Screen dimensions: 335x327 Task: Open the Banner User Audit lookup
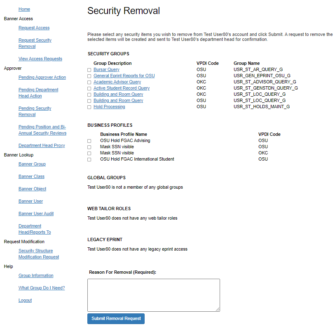pos(36,213)
